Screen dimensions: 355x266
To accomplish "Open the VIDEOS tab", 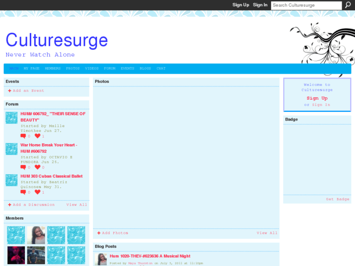I will click(x=92, y=68).
